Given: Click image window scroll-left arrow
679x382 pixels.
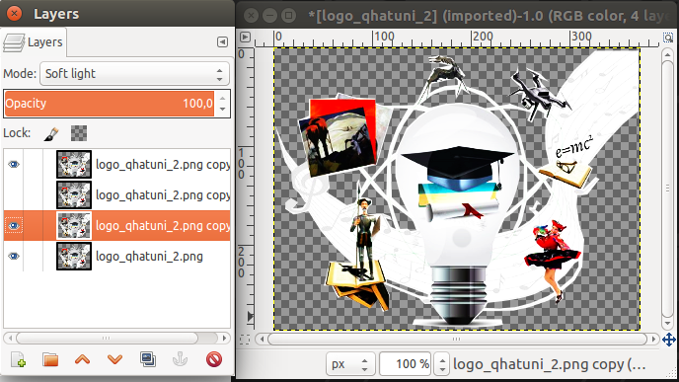Looking at the screenshot, I should tap(262, 340).
